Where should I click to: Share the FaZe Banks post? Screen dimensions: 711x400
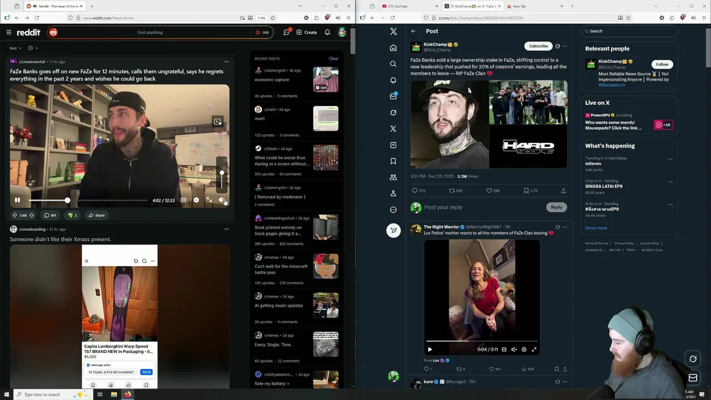pos(96,215)
